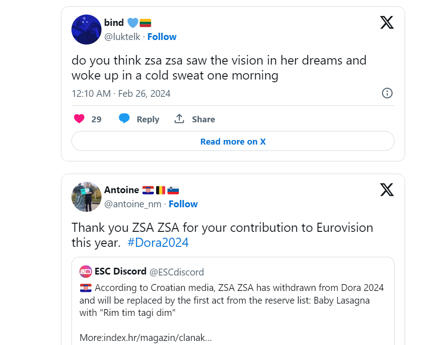Open Antoine's profile picture
The width and height of the screenshot is (436, 345).
pos(86,197)
